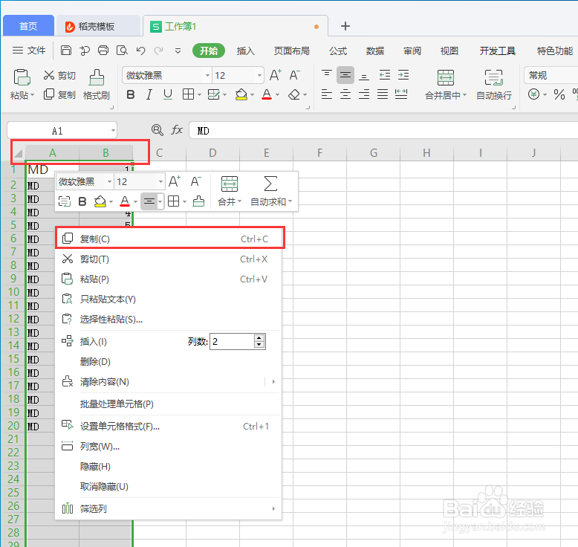Screen dimensions: 578x547
Task: Switch to the 公式 ribbon tab
Action: pyautogui.click(x=338, y=51)
